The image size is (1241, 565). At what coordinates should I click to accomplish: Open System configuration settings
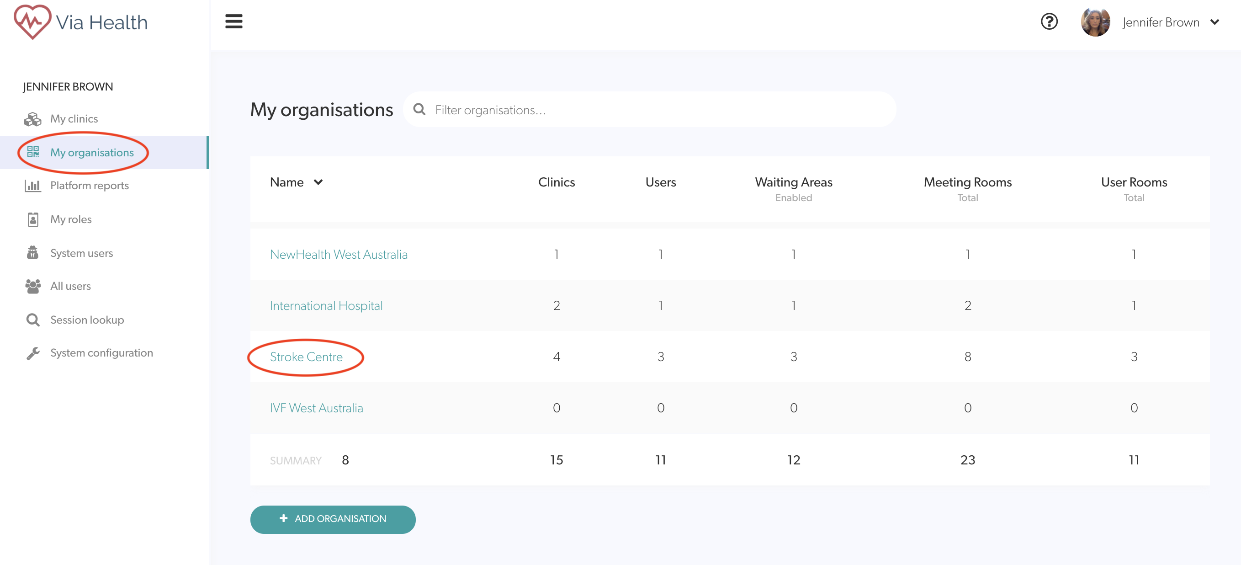coord(101,353)
